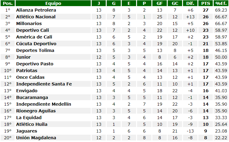
Task: Open the Atlético Nacional team link
Action: (36, 17)
